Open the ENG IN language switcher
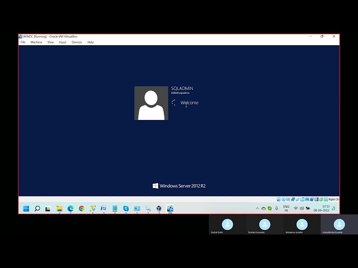The image size is (358, 268). 286,208
